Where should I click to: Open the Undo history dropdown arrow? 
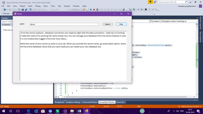coord(33,10)
